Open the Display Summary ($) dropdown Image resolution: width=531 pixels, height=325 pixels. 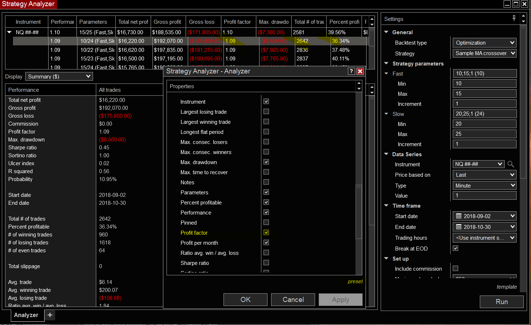click(x=59, y=77)
